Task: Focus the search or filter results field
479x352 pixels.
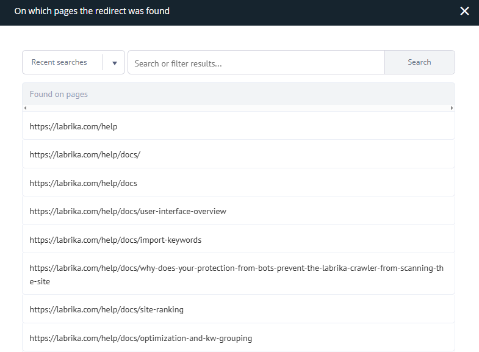Action: (x=256, y=63)
